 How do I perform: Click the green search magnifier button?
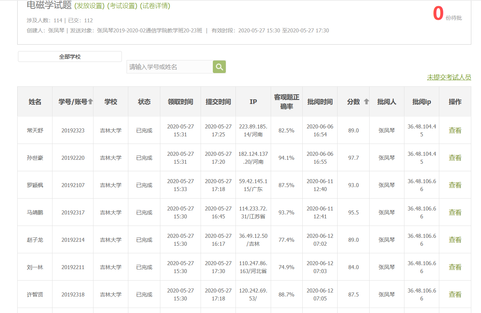pyautogui.click(x=219, y=67)
